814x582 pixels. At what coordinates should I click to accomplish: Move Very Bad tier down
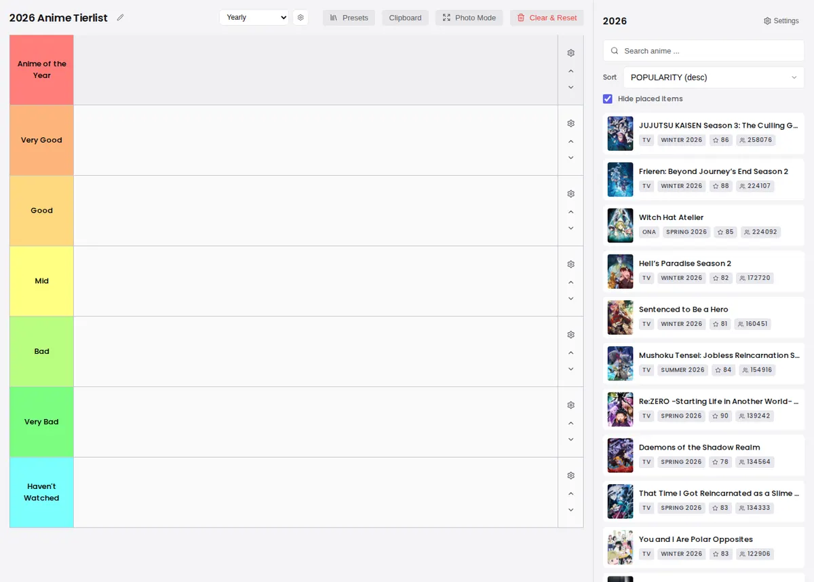click(x=570, y=439)
